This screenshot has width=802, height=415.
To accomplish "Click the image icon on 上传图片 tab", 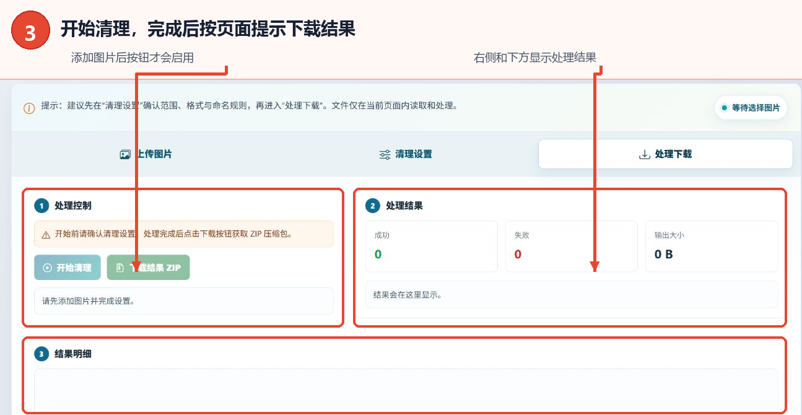I will click(125, 154).
